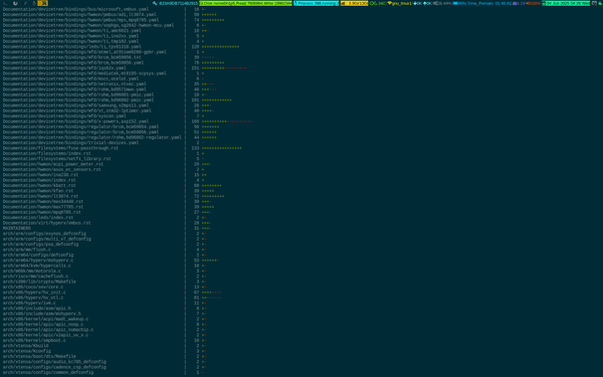Viewport: 603px width, 377px height.
Task: Click the MAINTAINERS file line
Action: click(x=17, y=228)
